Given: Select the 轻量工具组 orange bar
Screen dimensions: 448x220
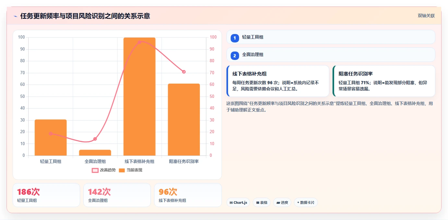Looking at the screenshot, I should pos(51,138).
